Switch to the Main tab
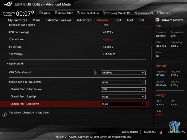 click(x=36, y=20)
